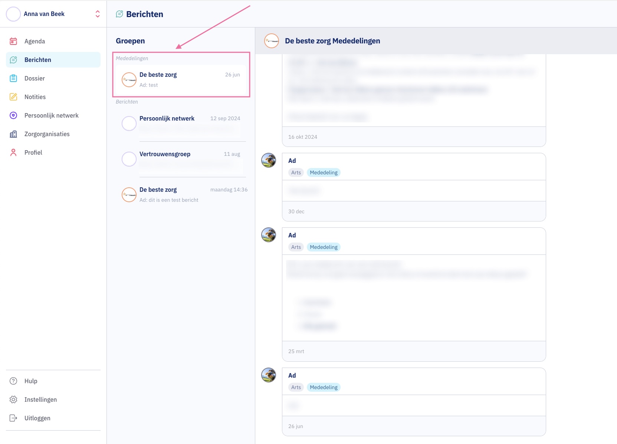Click the '30 dec' message date

tap(296, 211)
